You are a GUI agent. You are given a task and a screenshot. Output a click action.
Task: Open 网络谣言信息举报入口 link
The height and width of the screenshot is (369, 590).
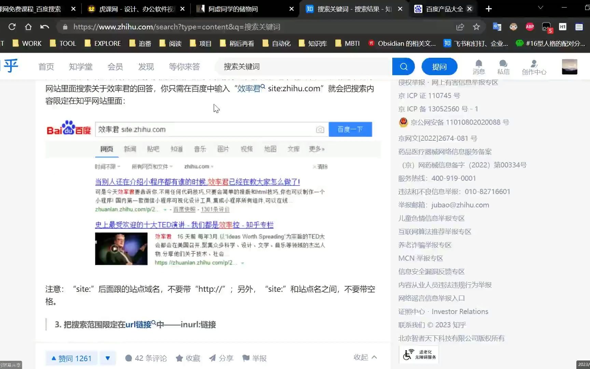tap(432, 298)
